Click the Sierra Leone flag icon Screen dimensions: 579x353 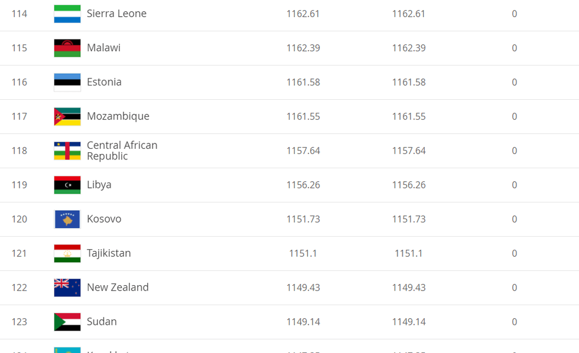coord(67,14)
